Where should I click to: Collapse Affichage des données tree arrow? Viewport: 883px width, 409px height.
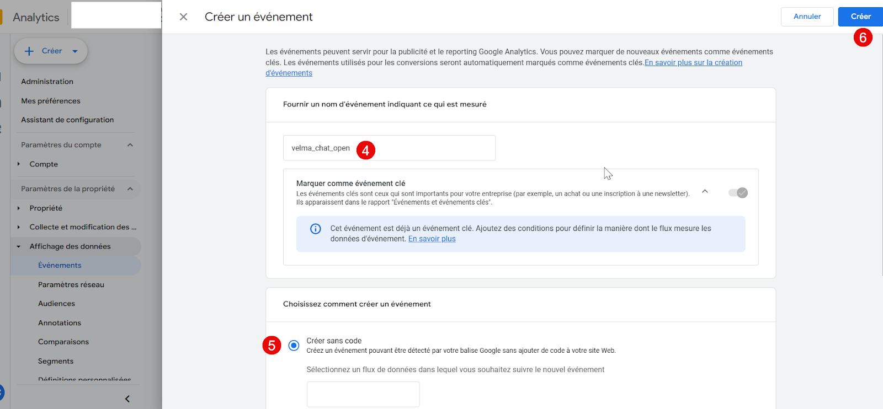tap(19, 246)
